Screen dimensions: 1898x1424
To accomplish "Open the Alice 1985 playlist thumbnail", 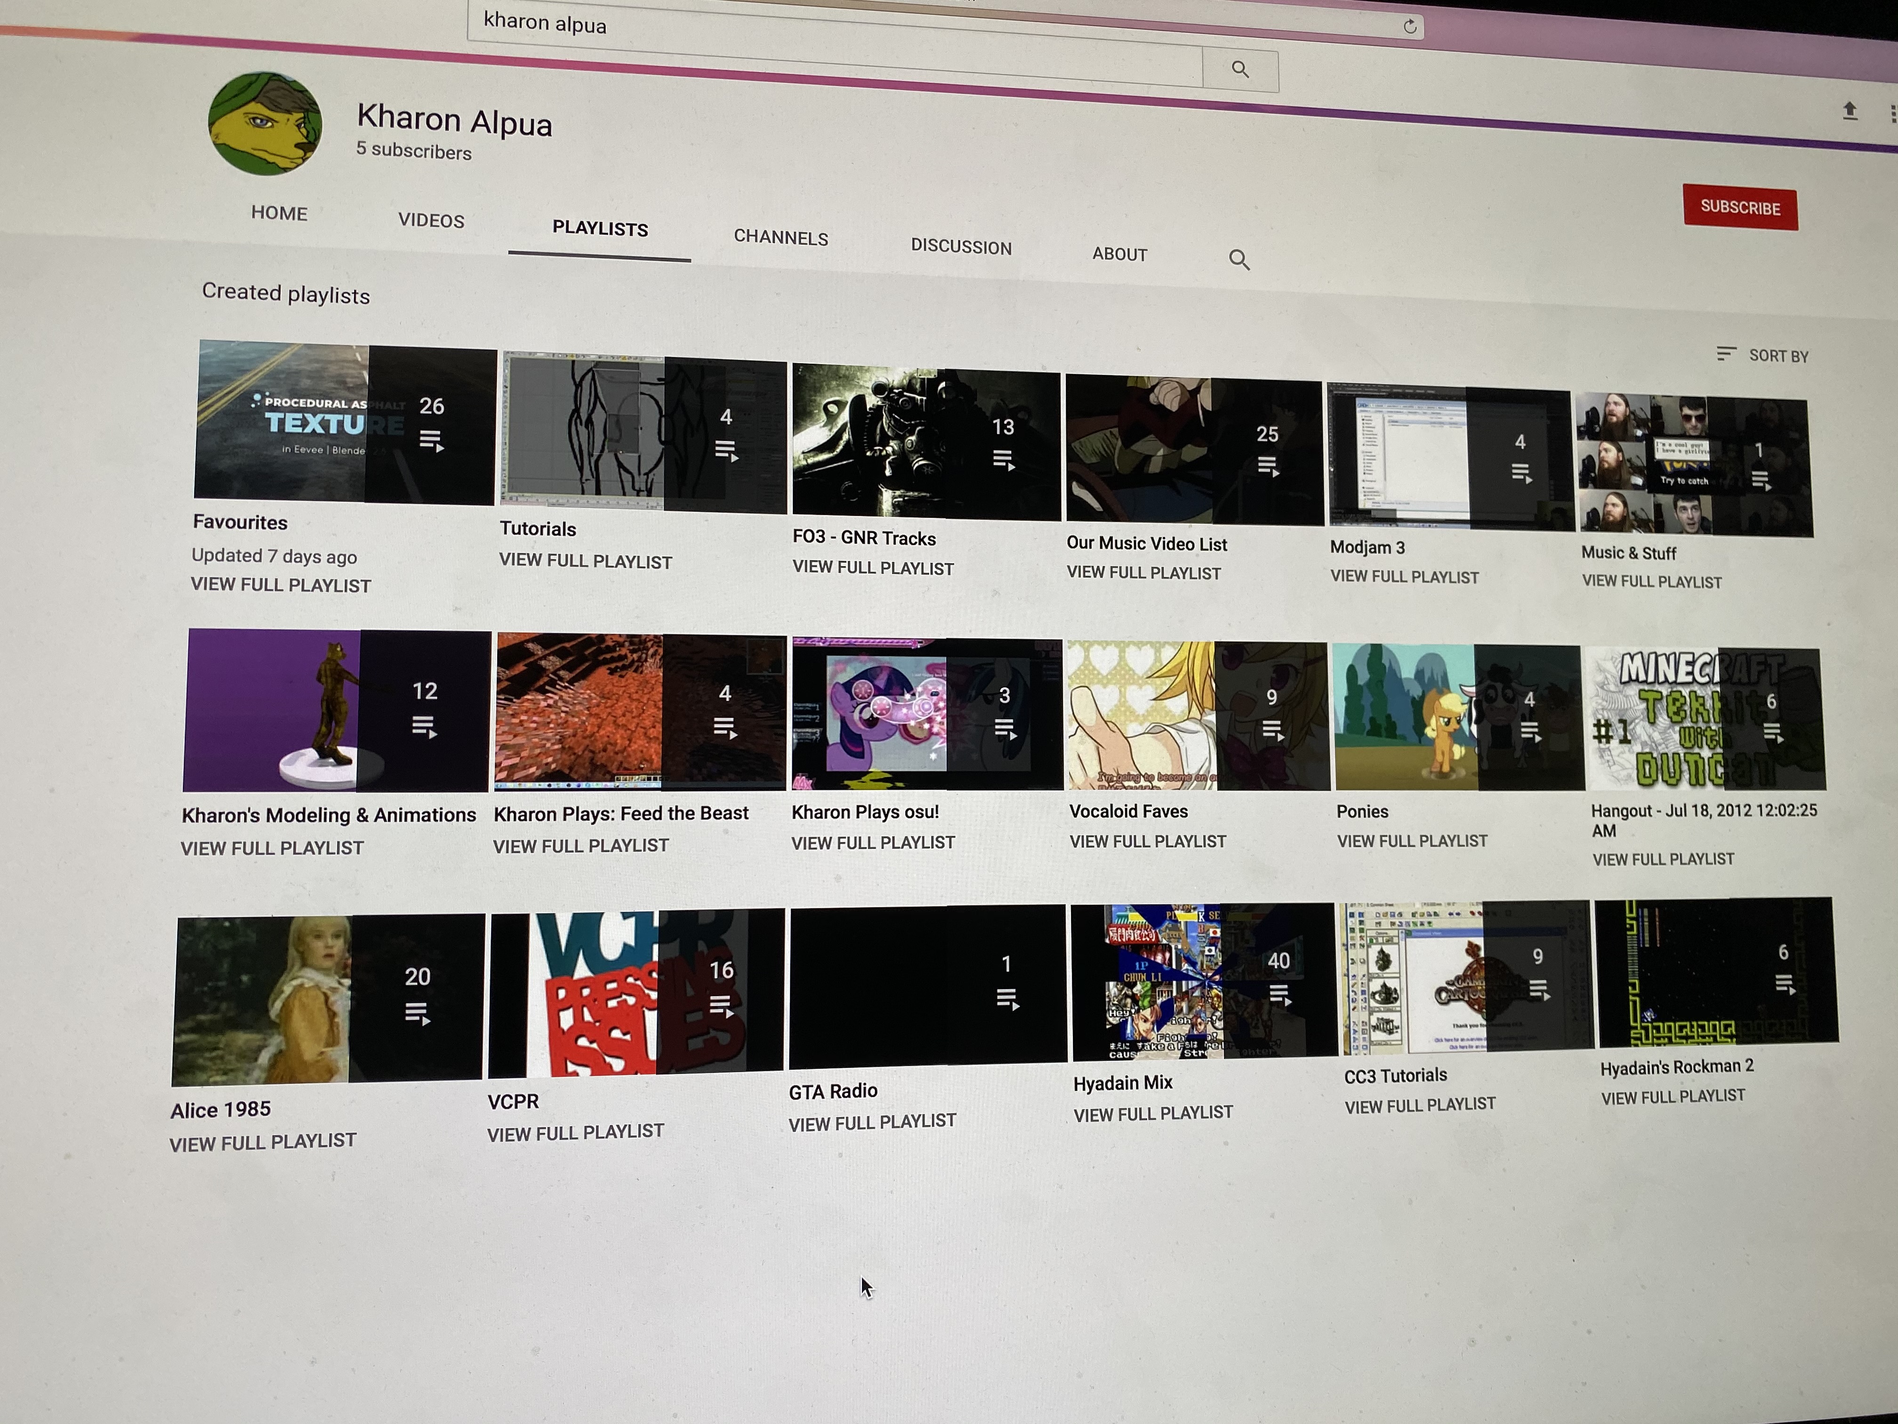I will (x=327, y=999).
